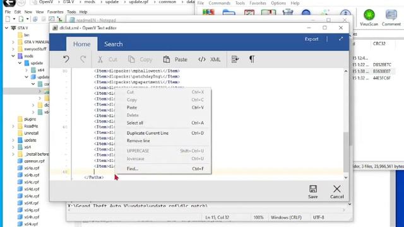
Task: Expand the menyooStuff folder node
Action: point(13,49)
